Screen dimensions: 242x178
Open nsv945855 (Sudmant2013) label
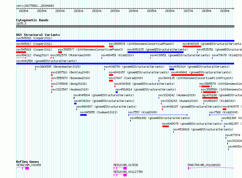point(99,112)
